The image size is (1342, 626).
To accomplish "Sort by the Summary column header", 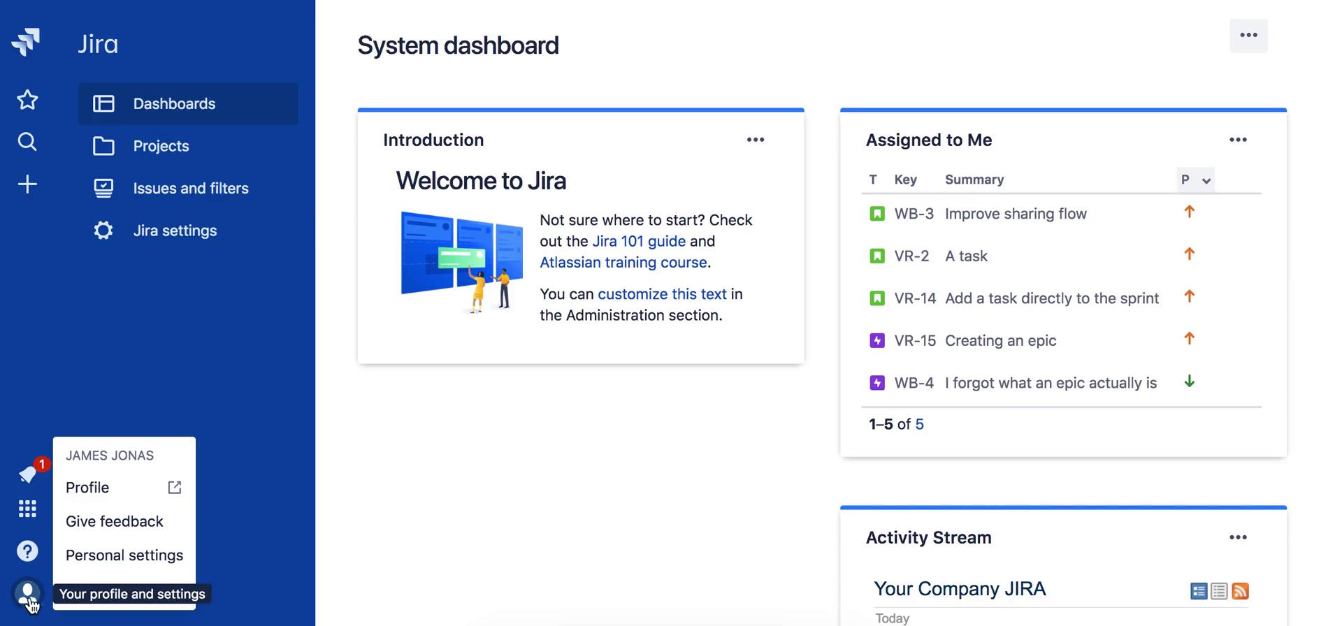I will click(x=974, y=180).
